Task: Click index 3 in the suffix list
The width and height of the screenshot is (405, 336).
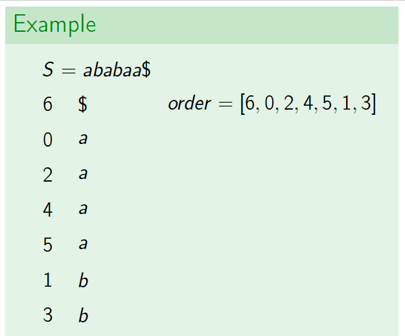Action: click(48, 315)
